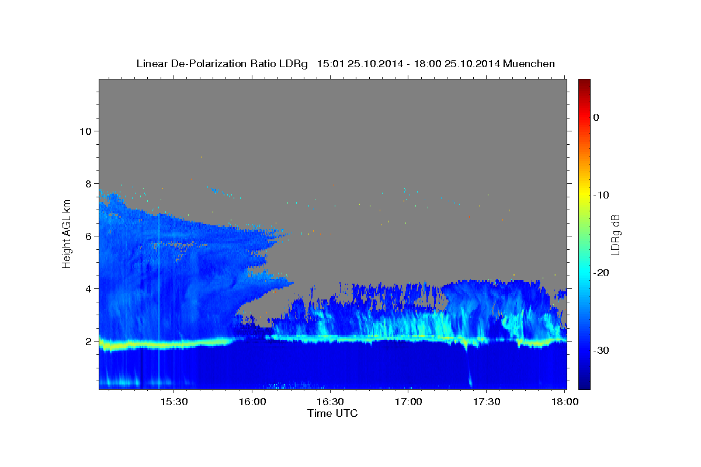Click the 'Height AGL km' axis label

coord(67,233)
